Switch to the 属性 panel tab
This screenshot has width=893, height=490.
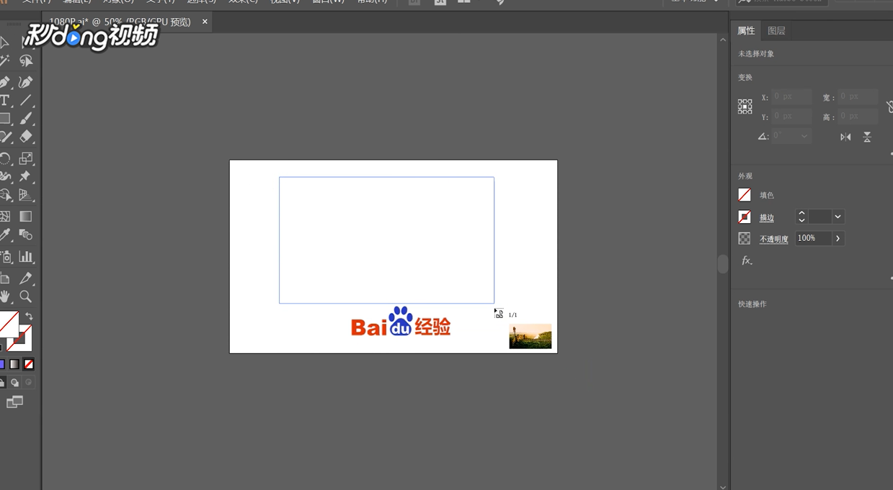click(746, 31)
